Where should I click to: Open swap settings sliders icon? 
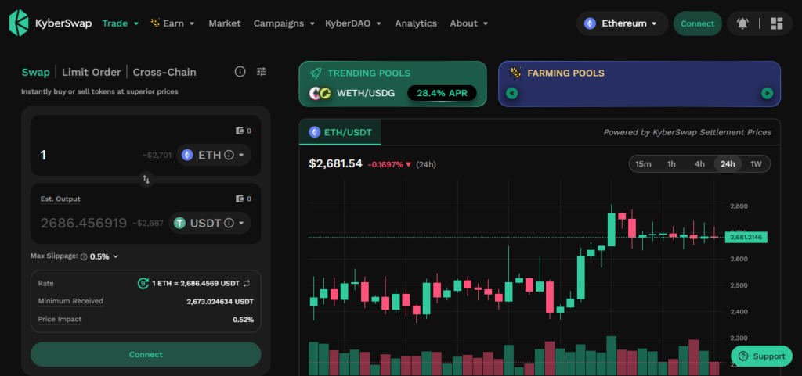point(262,72)
